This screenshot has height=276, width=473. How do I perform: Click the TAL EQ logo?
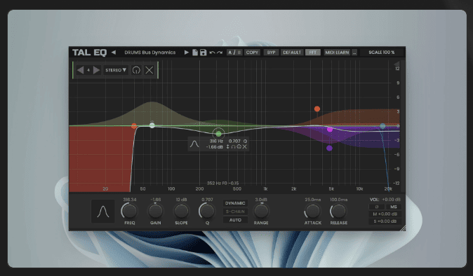(89, 53)
